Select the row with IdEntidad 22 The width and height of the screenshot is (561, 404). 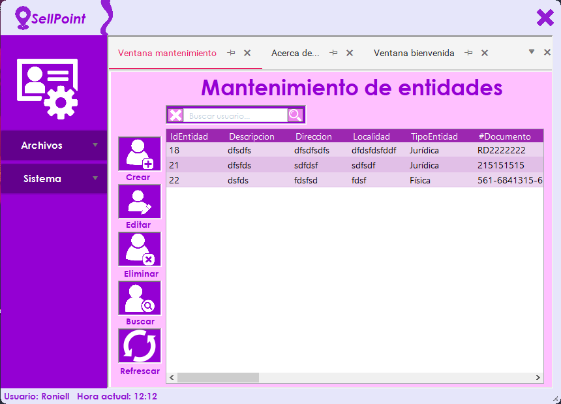tap(355, 180)
